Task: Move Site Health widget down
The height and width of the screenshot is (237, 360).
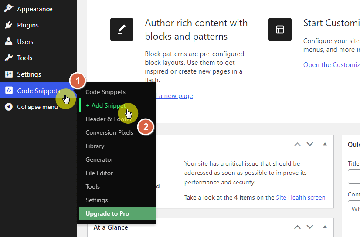Action: click(310, 144)
